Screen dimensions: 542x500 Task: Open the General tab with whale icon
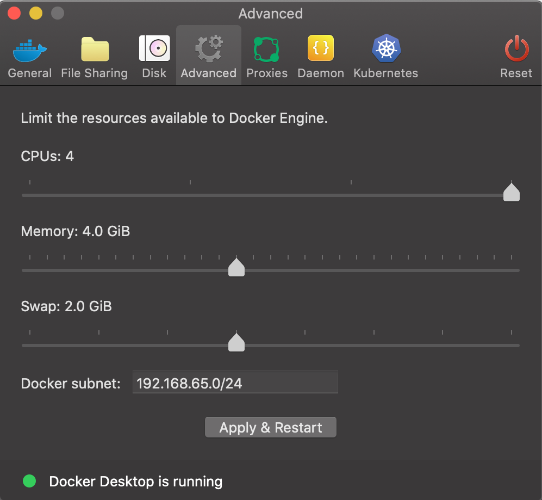click(x=30, y=51)
